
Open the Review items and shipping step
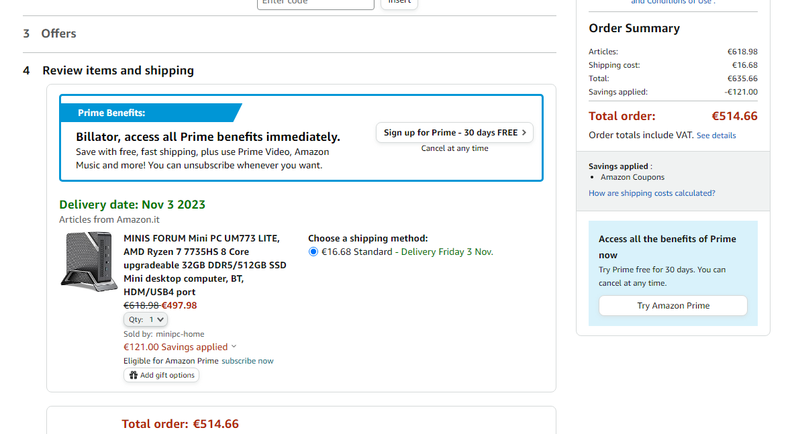click(117, 70)
